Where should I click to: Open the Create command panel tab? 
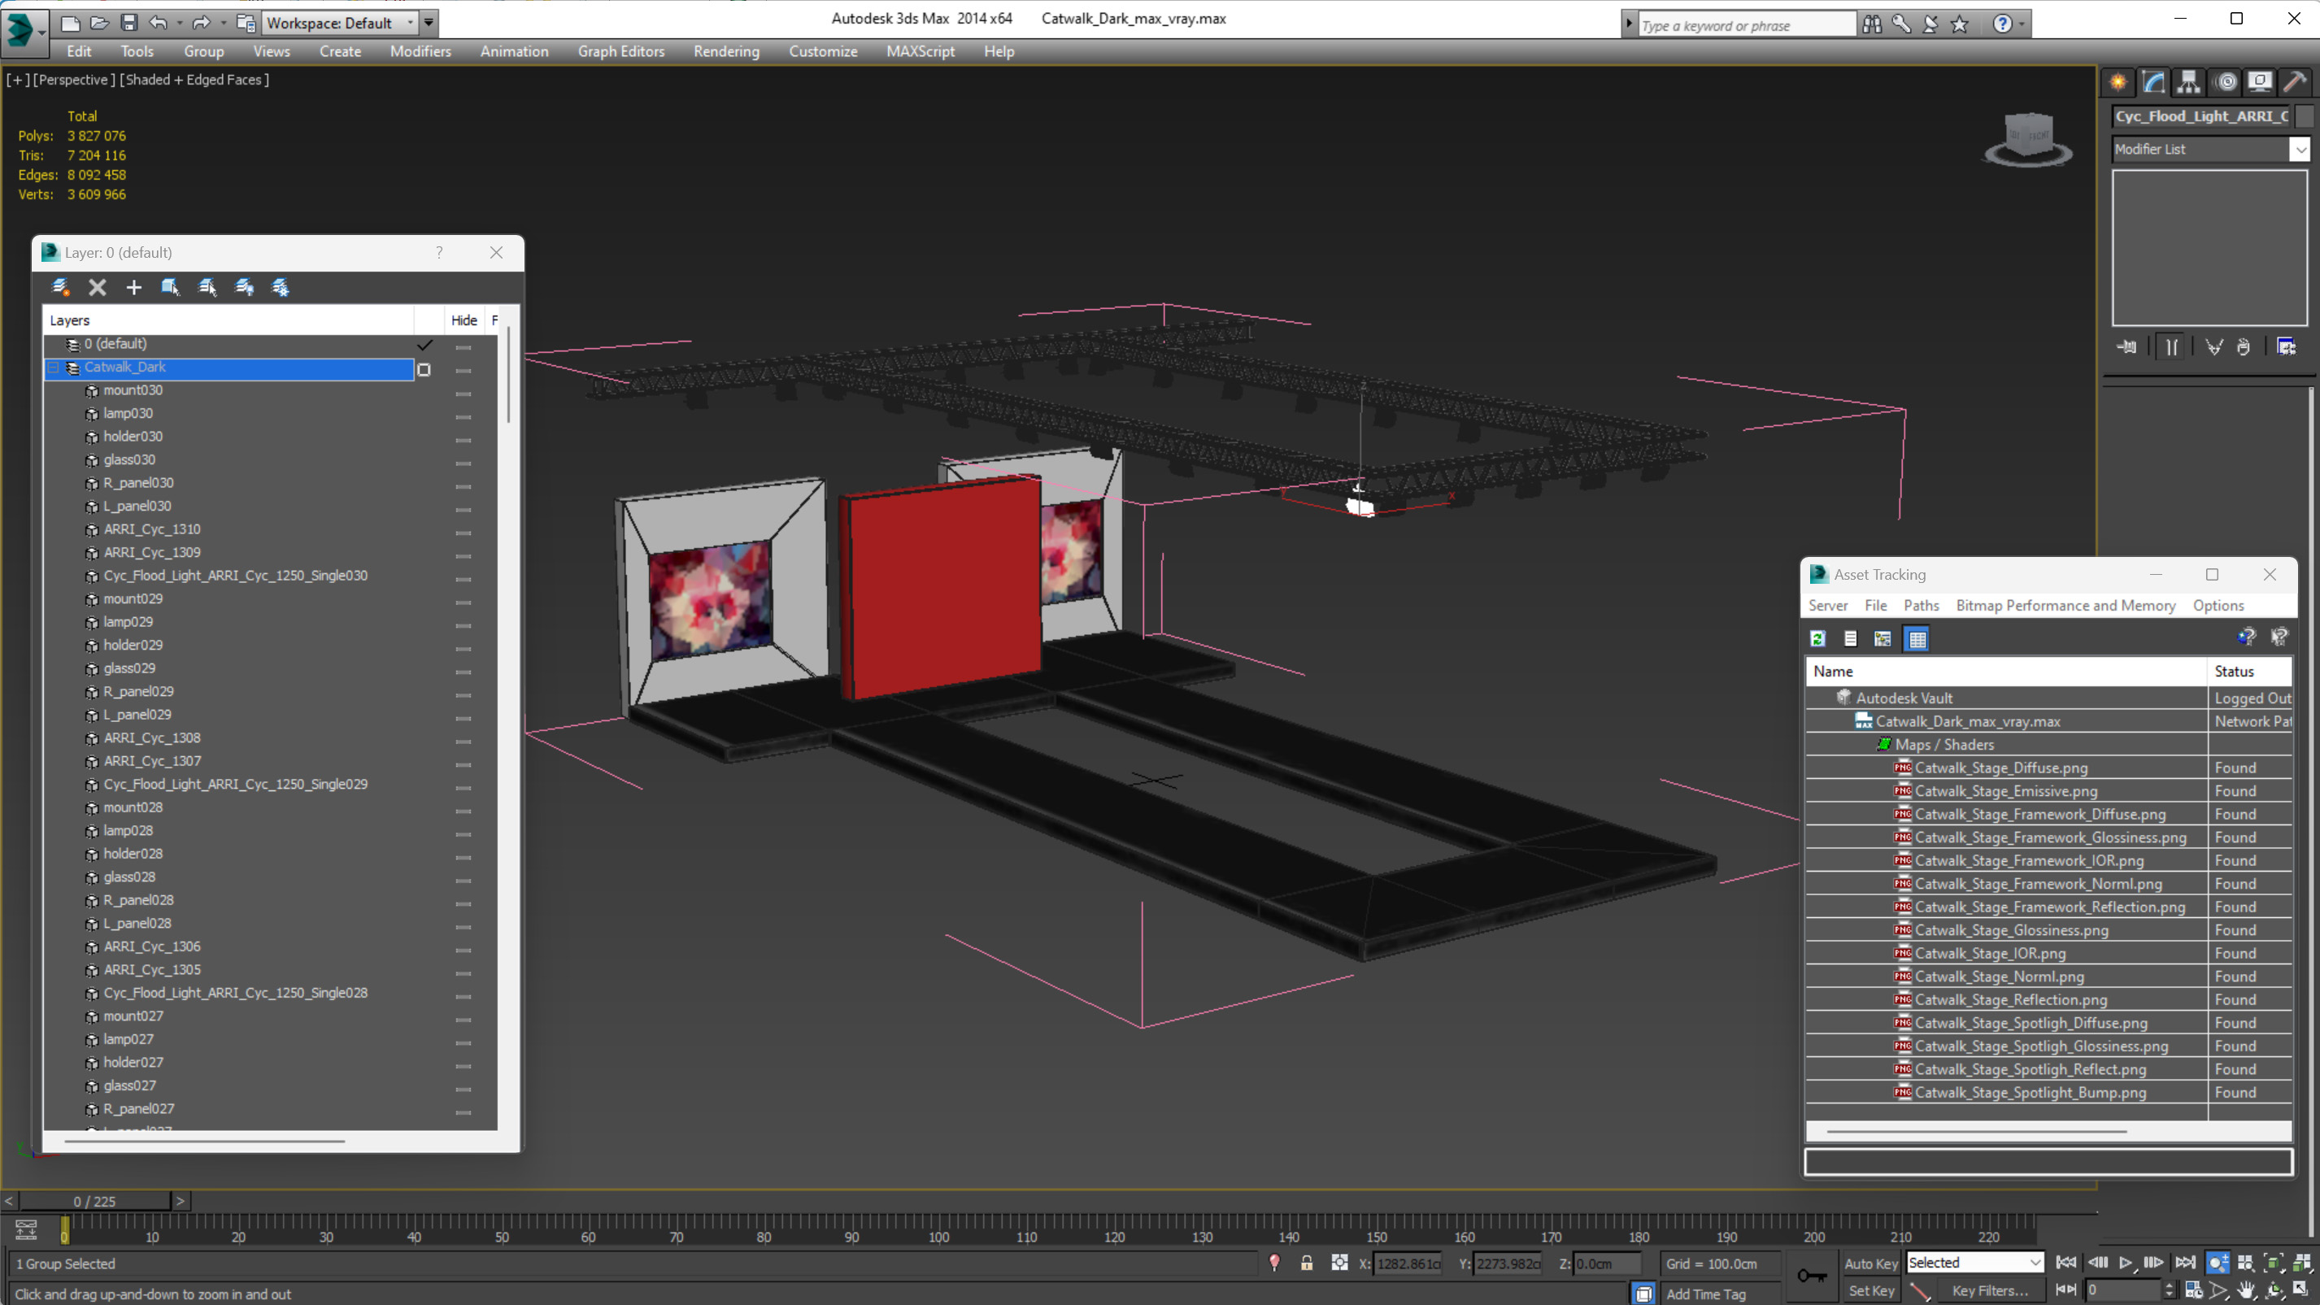tap(2118, 82)
